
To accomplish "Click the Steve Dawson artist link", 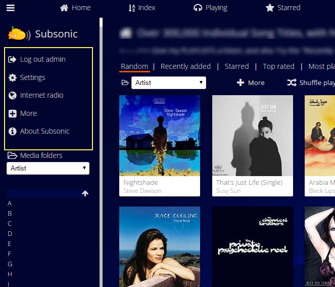I will coord(142,191).
